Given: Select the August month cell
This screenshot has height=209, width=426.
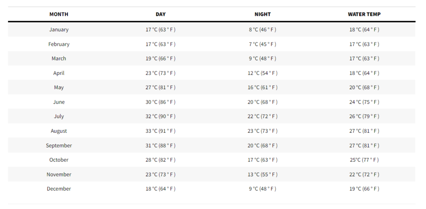Looking at the screenshot, I should (x=59, y=131).
